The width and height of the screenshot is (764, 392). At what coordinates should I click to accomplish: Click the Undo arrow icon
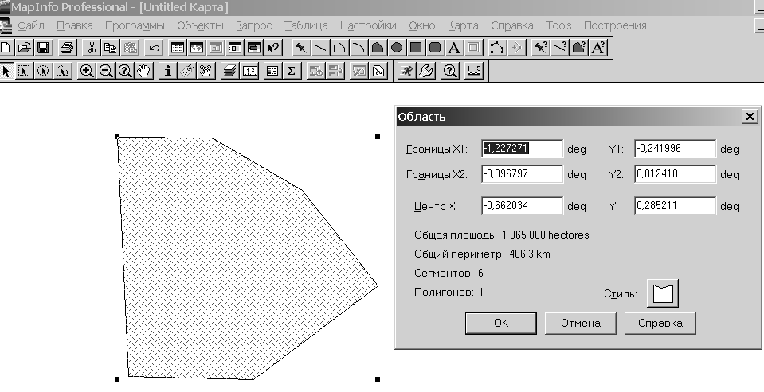pyautogui.click(x=155, y=48)
